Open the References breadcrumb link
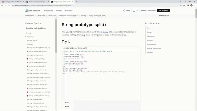 click(x=30, y=16)
